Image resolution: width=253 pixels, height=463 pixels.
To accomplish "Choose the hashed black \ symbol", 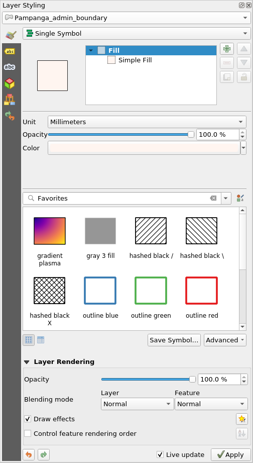I will coord(202,238).
